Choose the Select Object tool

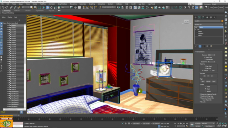(32, 7)
